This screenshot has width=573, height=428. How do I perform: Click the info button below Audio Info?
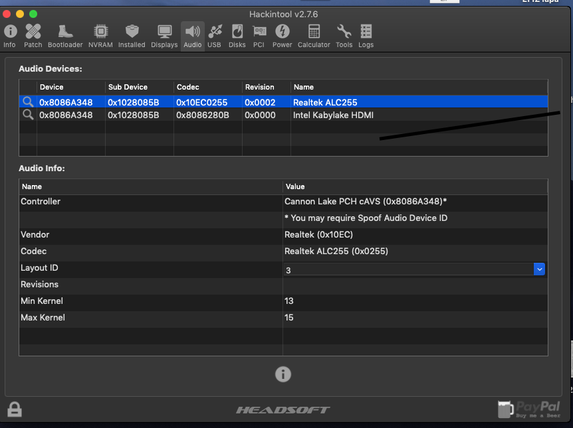click(283, 374)
